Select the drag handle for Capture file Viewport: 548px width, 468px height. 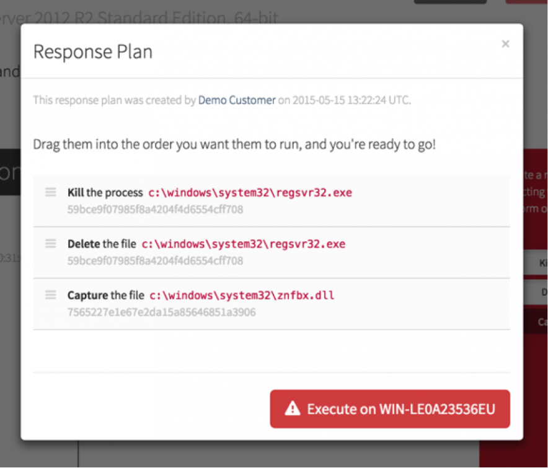[x=51, y=295]
